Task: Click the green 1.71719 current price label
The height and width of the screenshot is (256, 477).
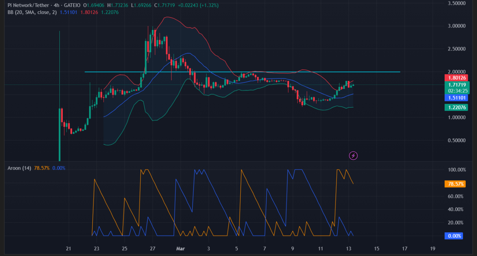Action: (456, 85)
